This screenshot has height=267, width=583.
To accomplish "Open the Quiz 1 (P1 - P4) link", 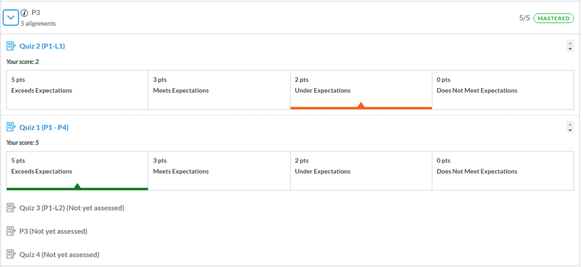I will (x=44, y=127).
